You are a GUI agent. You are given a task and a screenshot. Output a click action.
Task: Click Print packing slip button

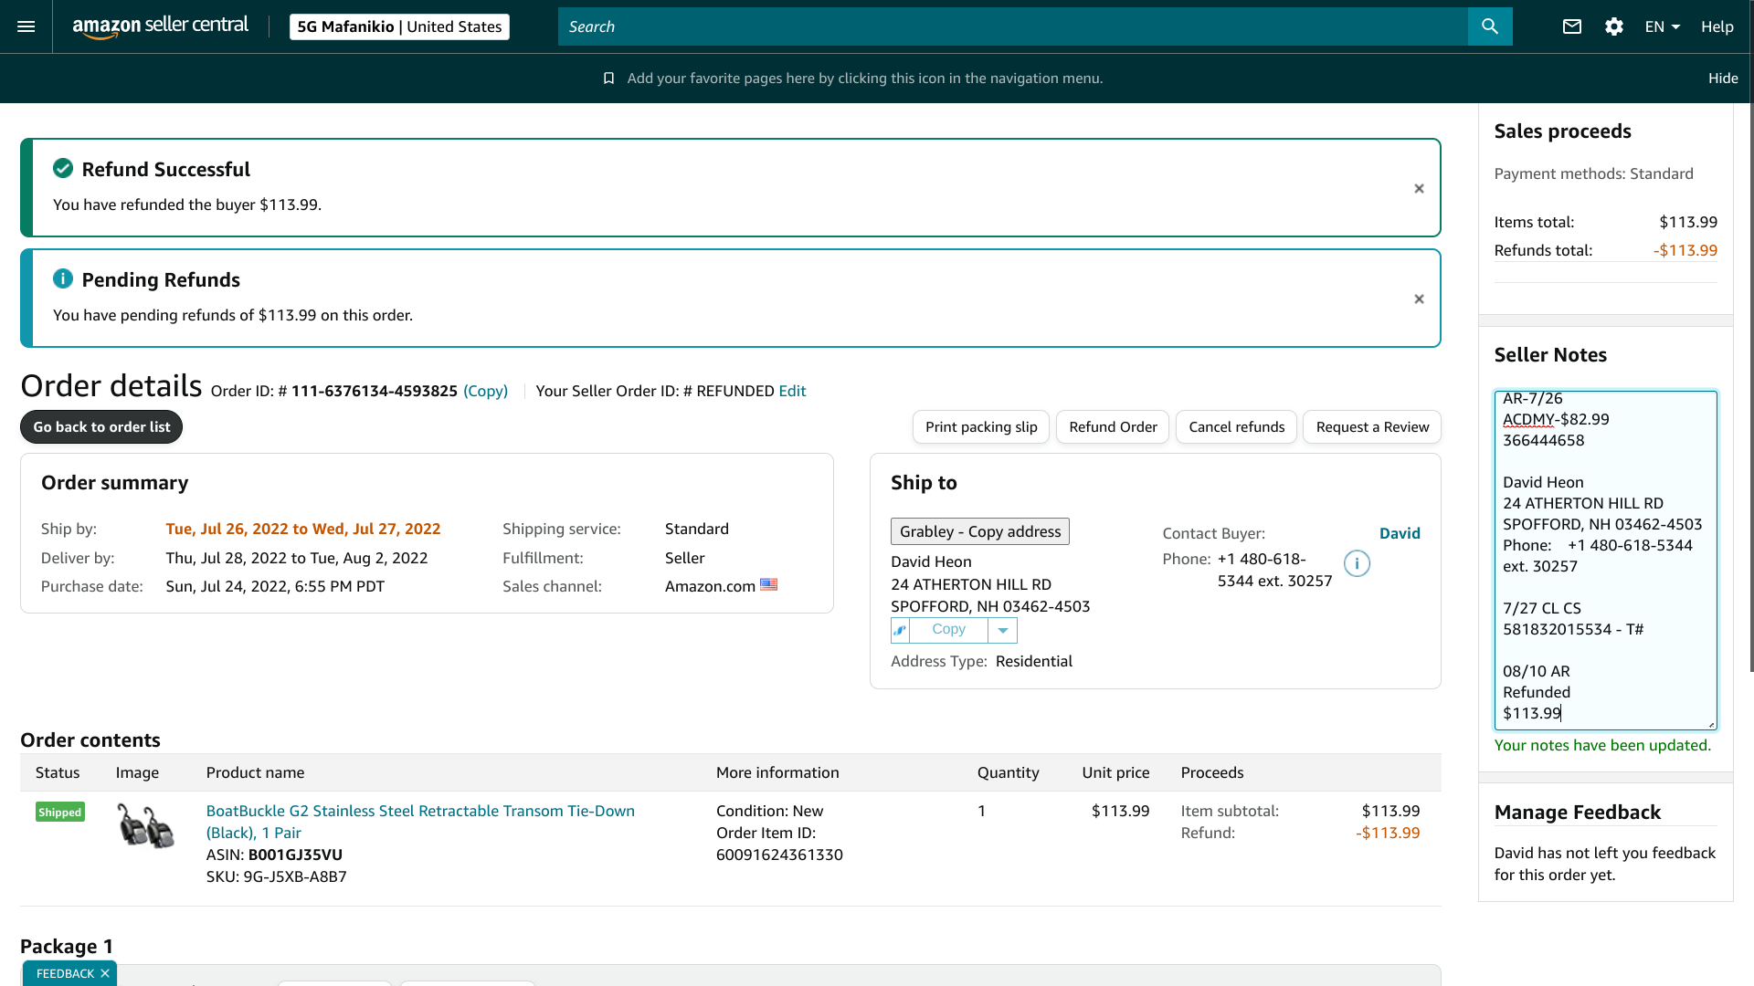pos(981,427)
